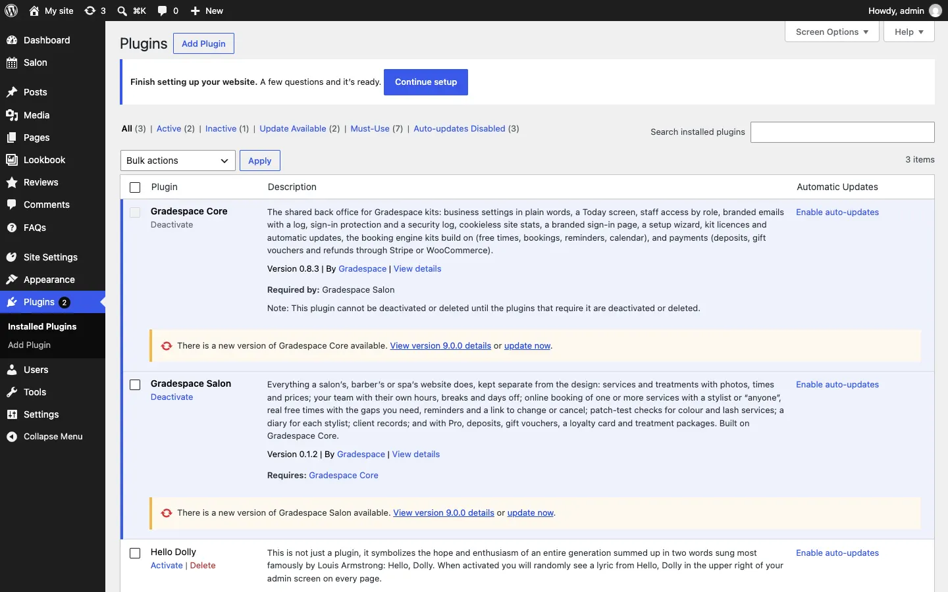Filter plugins by Active
The width and height of the screenshot is (948, 592).
coord(169,129)
